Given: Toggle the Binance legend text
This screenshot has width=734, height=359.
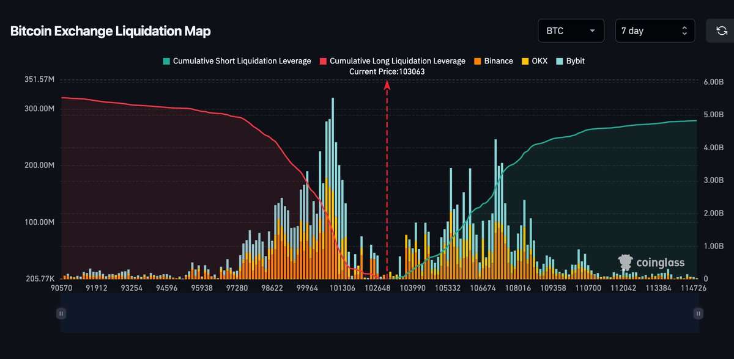Looking at the screenshot, I should tap(498, 61).
